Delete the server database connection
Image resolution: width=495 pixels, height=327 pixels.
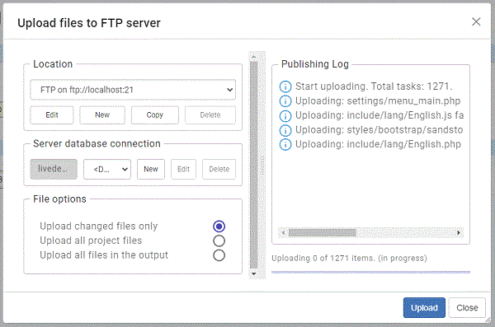point(219,170)
